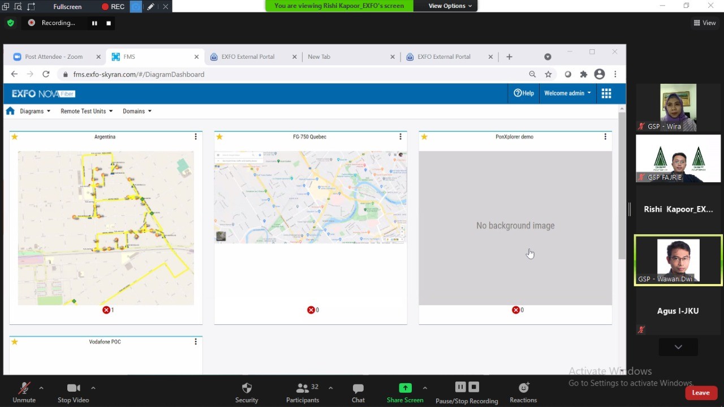This screenshot has height=407, width=724.
Task: Expand Share Screen options arrow
Action: (425, 388)
